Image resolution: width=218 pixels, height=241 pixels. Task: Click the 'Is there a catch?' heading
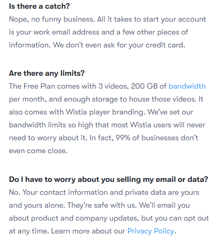(39, 6)
